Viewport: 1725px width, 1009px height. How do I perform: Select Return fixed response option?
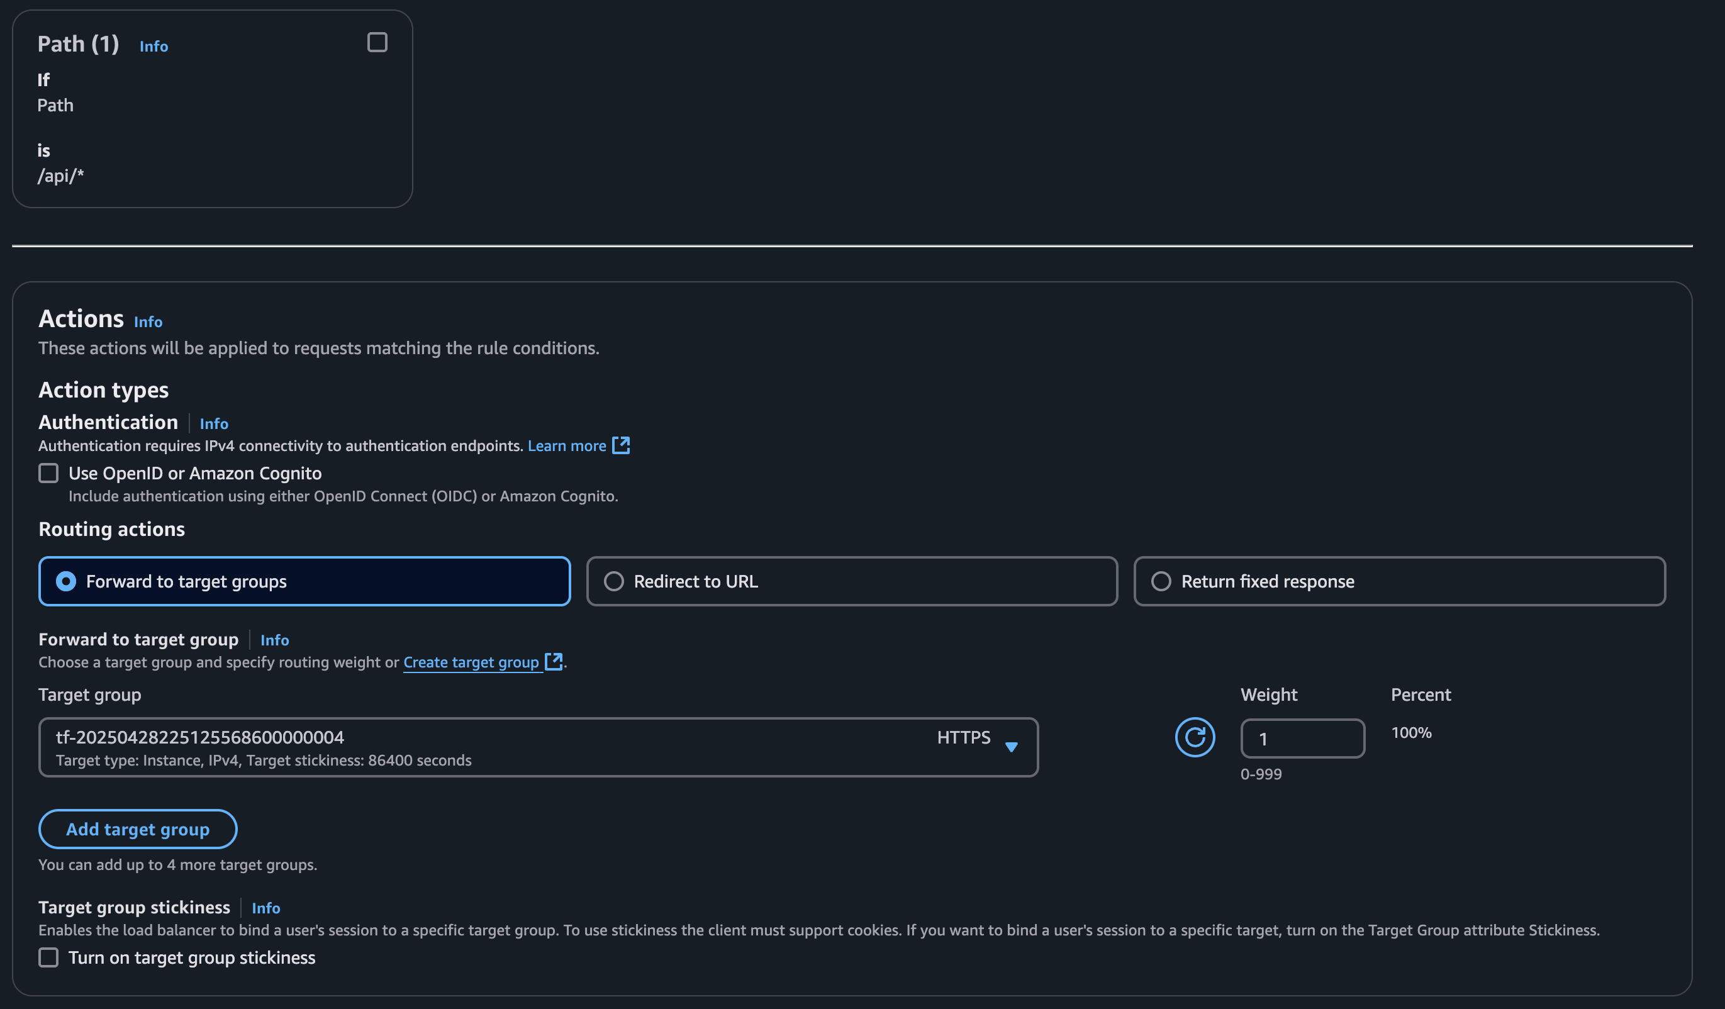(x=1161, y=581)
